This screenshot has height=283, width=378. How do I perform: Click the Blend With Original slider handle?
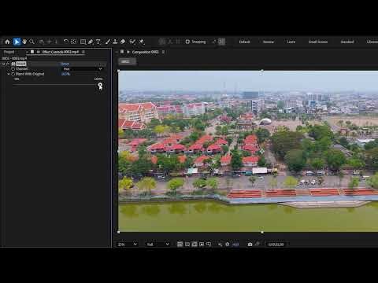(x=100, y=85)
